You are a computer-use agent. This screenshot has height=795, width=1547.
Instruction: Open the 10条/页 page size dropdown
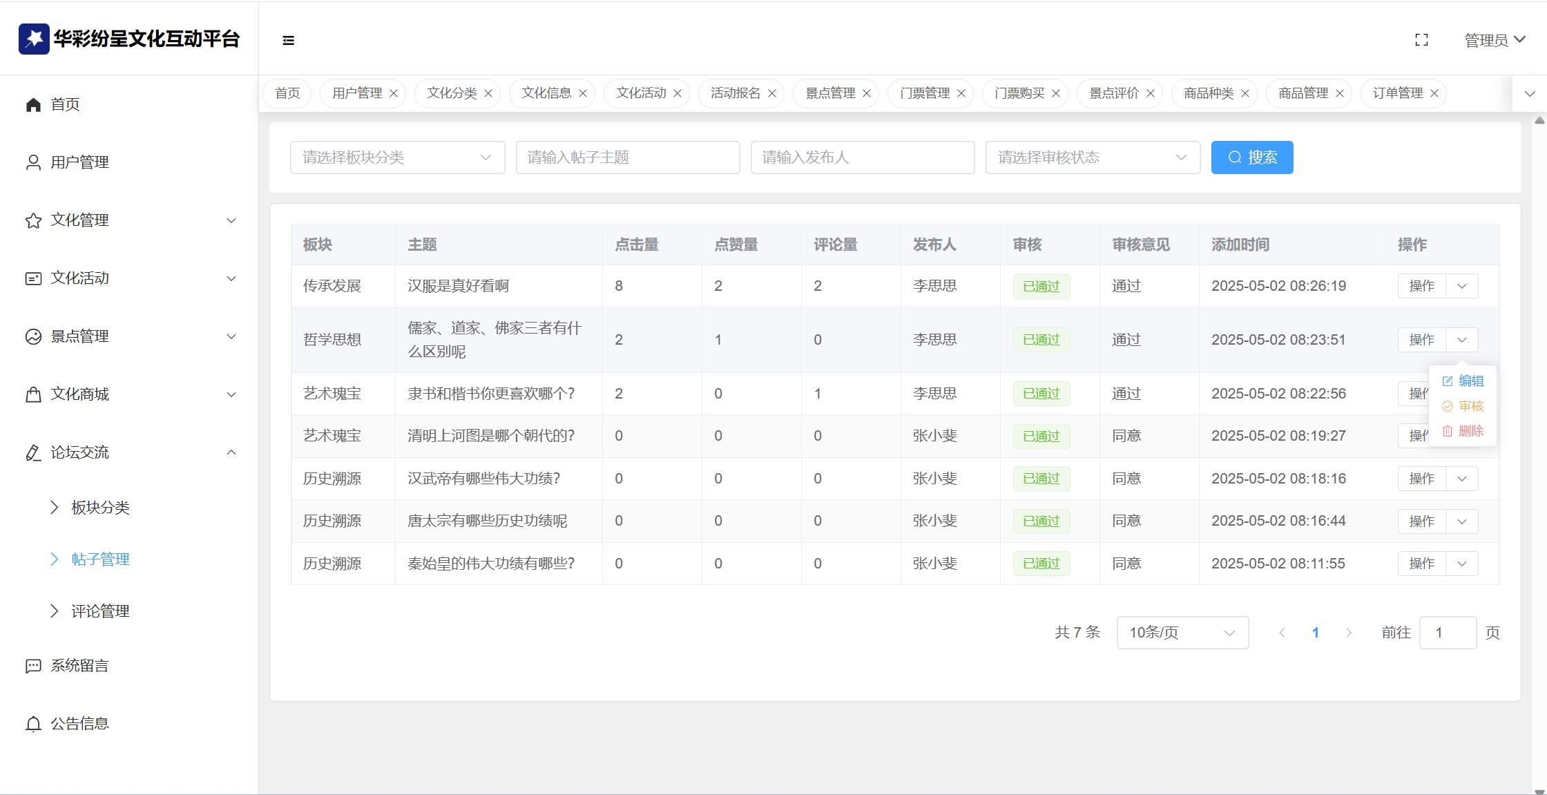[1182, 633]
